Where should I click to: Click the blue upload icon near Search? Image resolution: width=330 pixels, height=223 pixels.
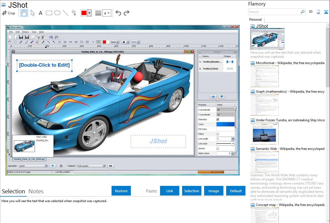coord(326,12)
